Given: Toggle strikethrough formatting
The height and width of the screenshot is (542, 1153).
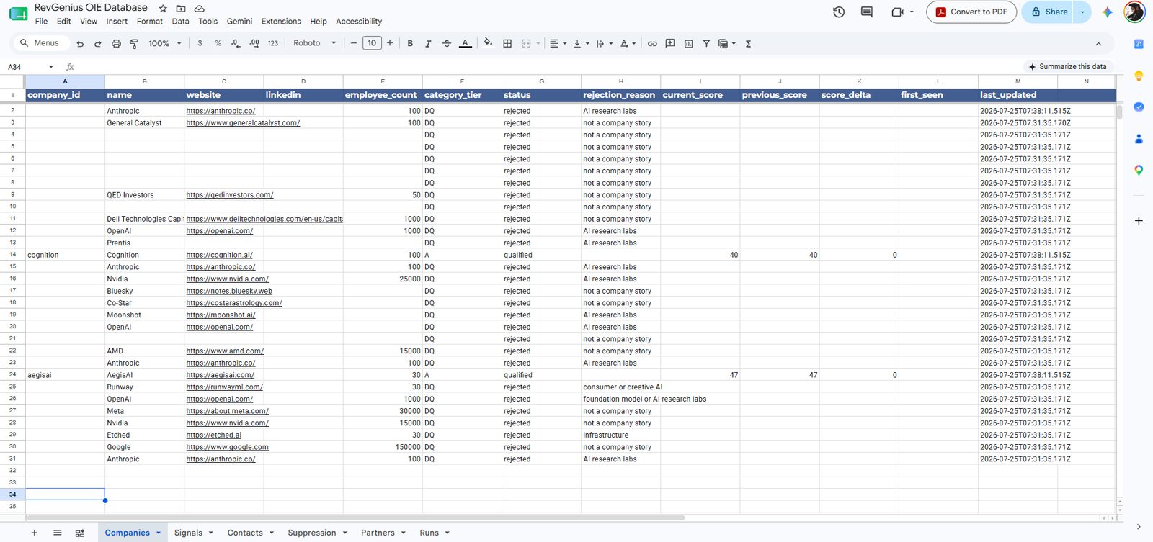Looking at the screenshot, I should click(446, 43).
